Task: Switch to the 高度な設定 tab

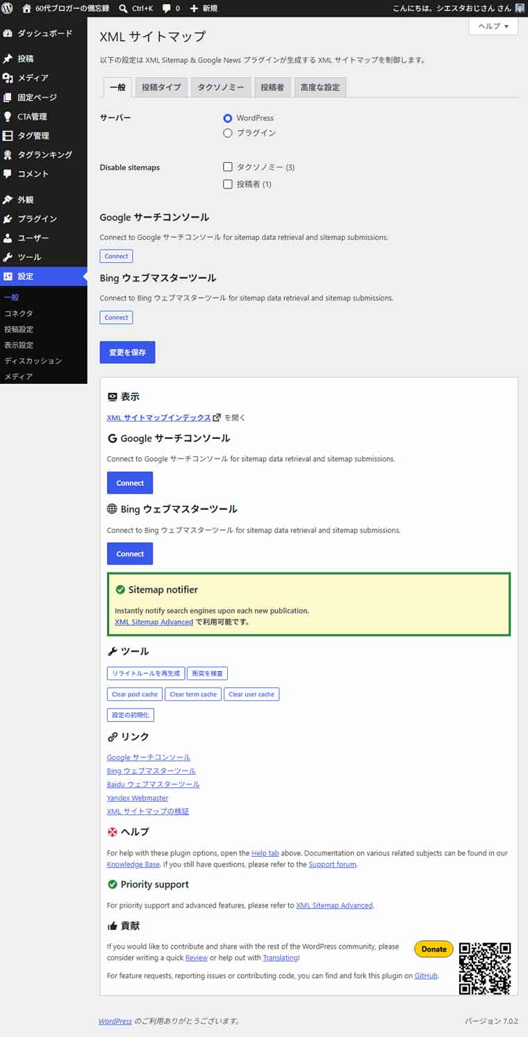Action: point(320,88)
